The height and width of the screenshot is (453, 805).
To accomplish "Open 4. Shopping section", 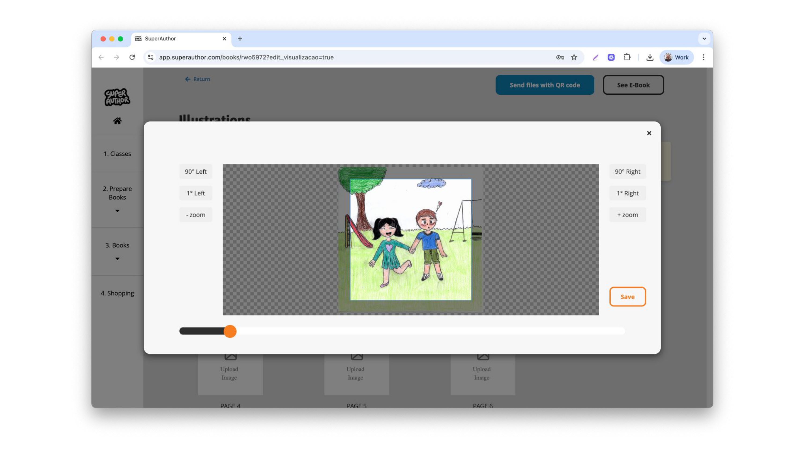I will (117, 293).
